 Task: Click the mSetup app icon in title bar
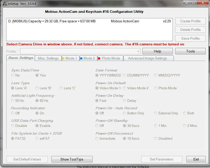coord(5,4)
